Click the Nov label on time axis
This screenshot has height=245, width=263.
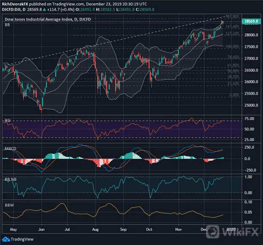pyautogui.click(x=178, y=229)
